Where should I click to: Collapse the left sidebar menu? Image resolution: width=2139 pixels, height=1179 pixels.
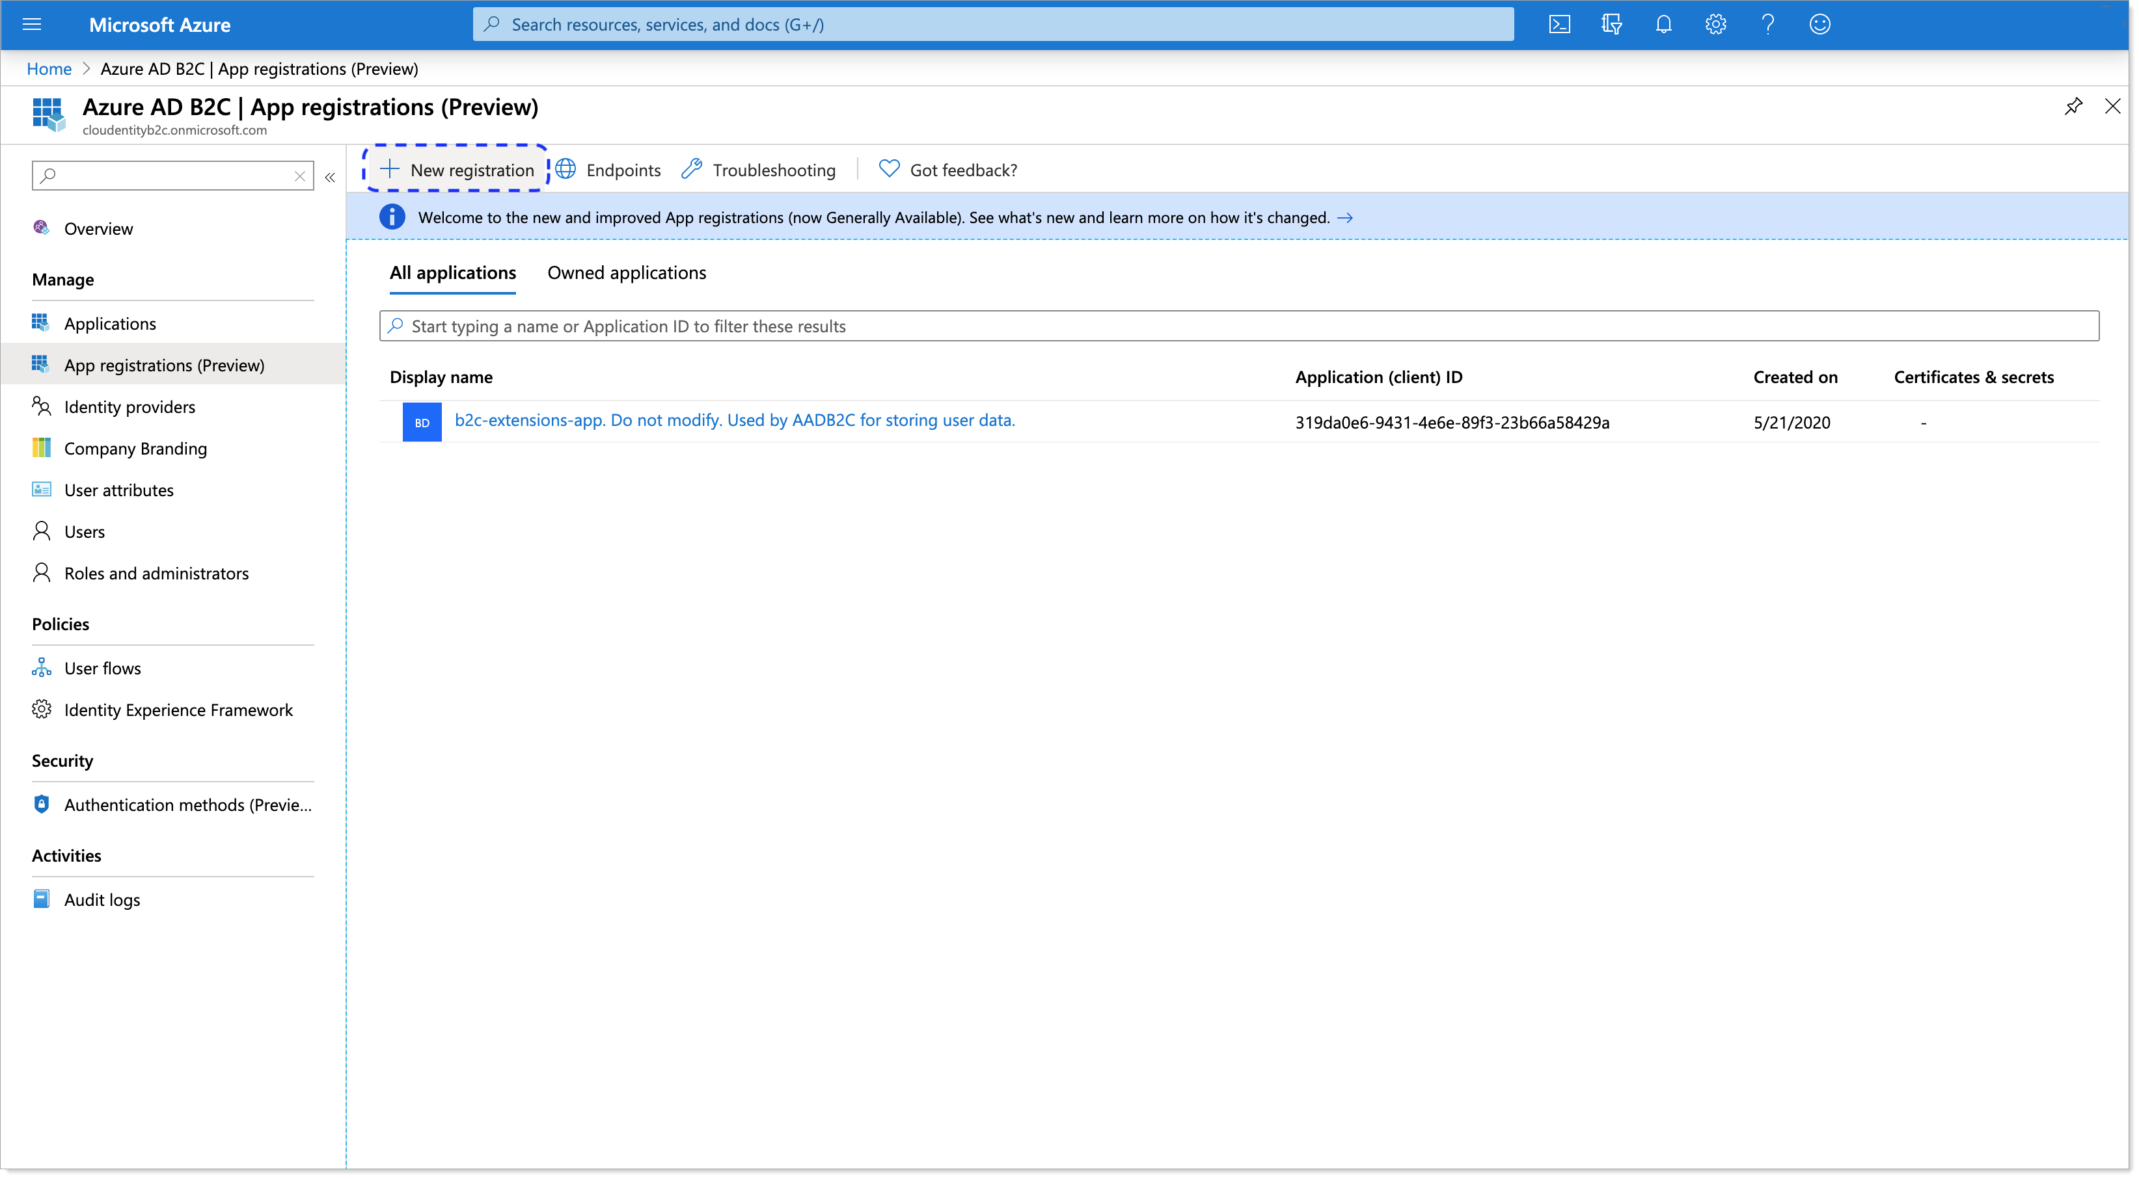tap(330, 177)
